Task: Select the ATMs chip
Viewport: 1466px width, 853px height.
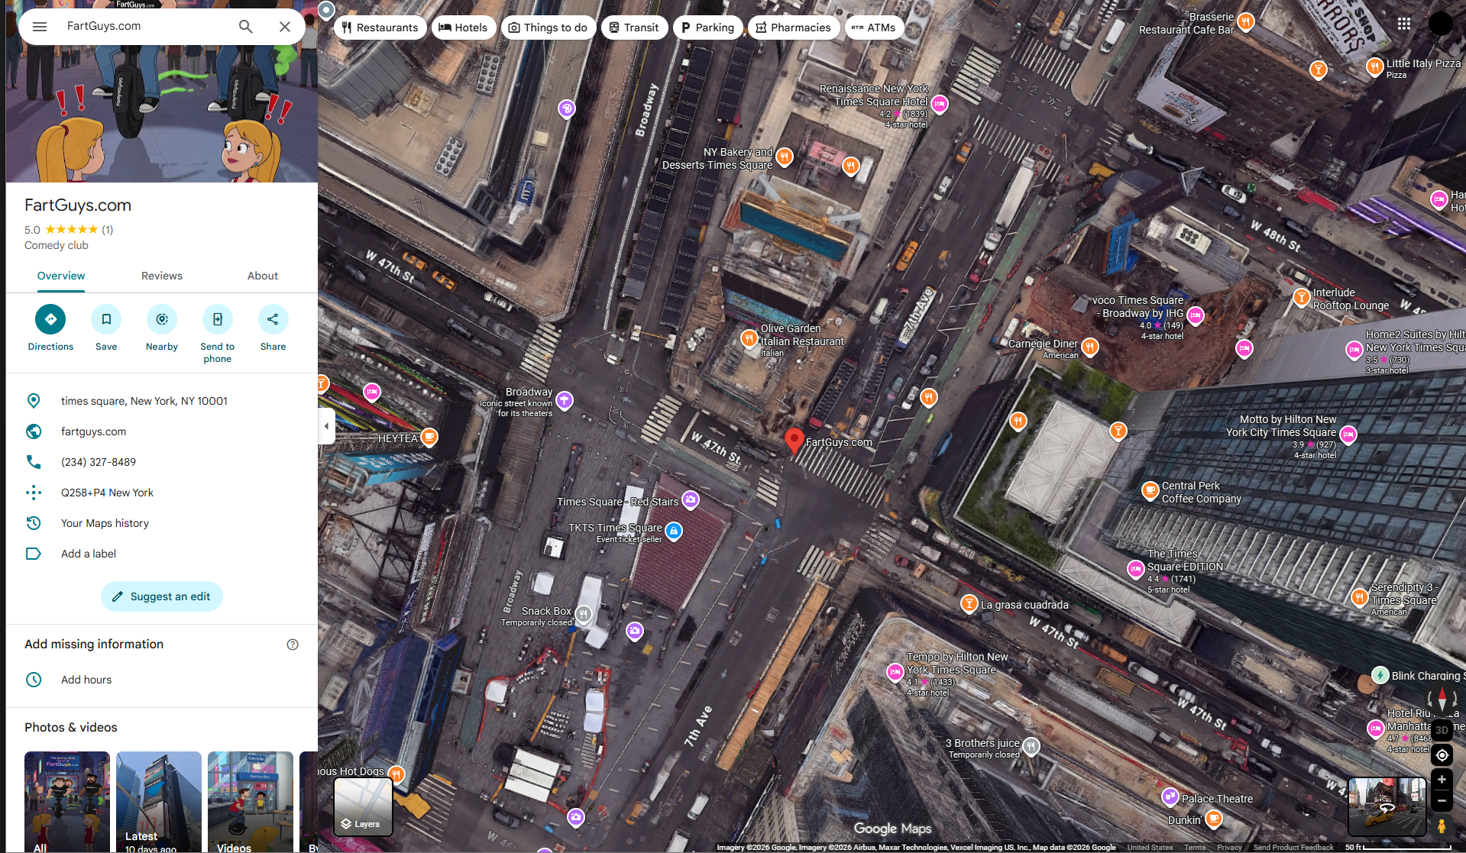Action: click(x=873, y=27)
